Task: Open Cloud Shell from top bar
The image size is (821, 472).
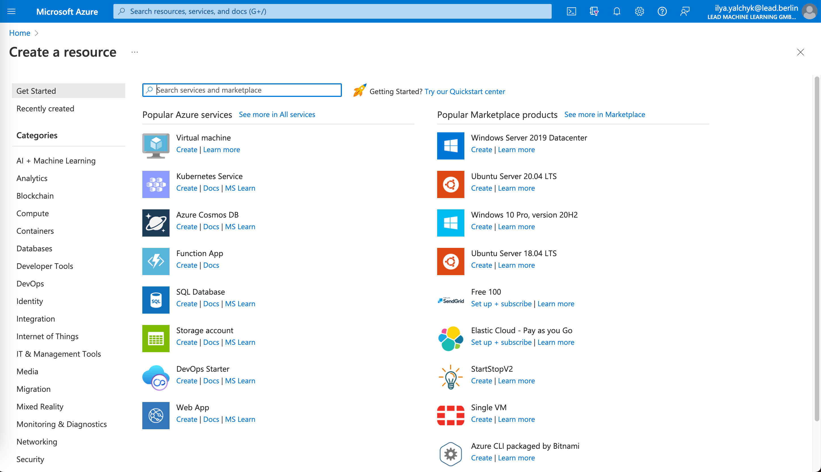Action: pyautogui.click(x=571, y=11)
